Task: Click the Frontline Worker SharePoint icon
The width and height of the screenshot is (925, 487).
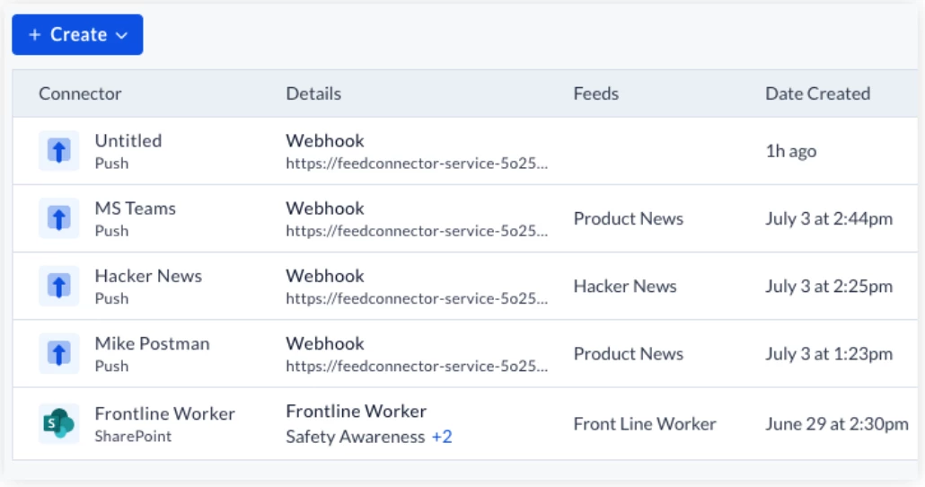Action: click(59, 423)
